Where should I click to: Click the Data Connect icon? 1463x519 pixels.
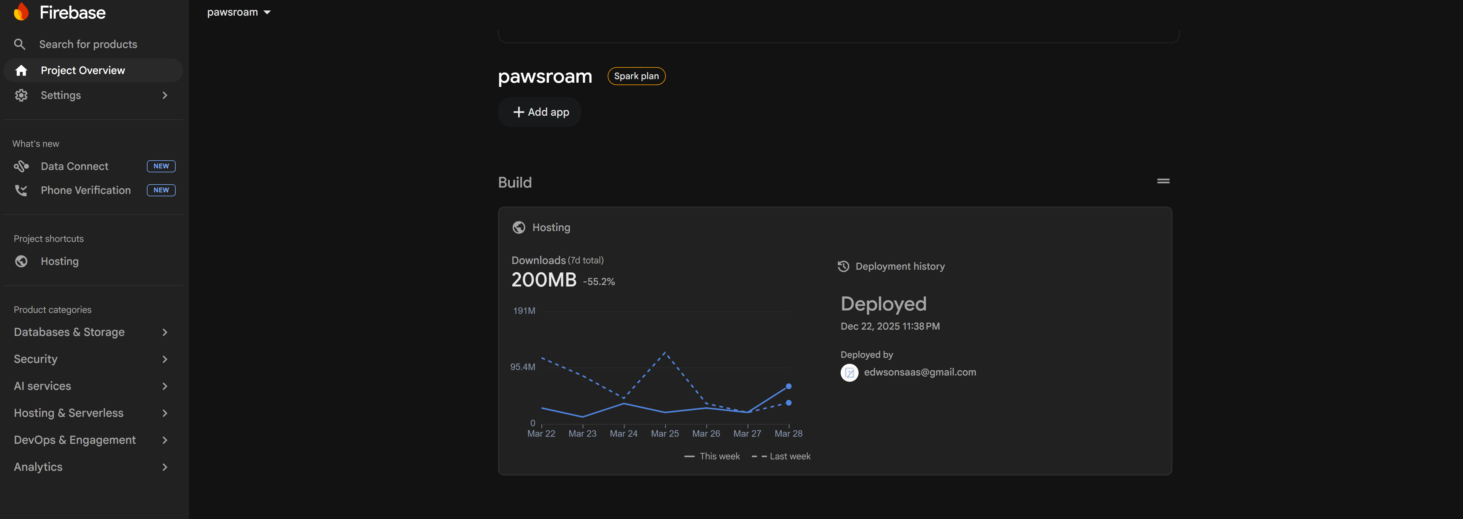coord(21,166)
